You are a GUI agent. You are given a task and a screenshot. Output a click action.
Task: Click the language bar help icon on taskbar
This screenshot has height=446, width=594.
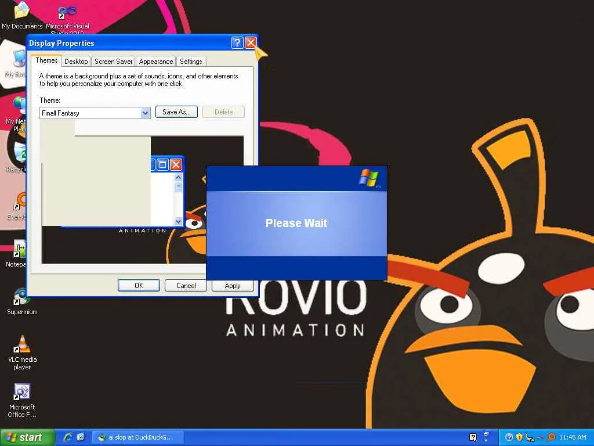pos(473,437)
